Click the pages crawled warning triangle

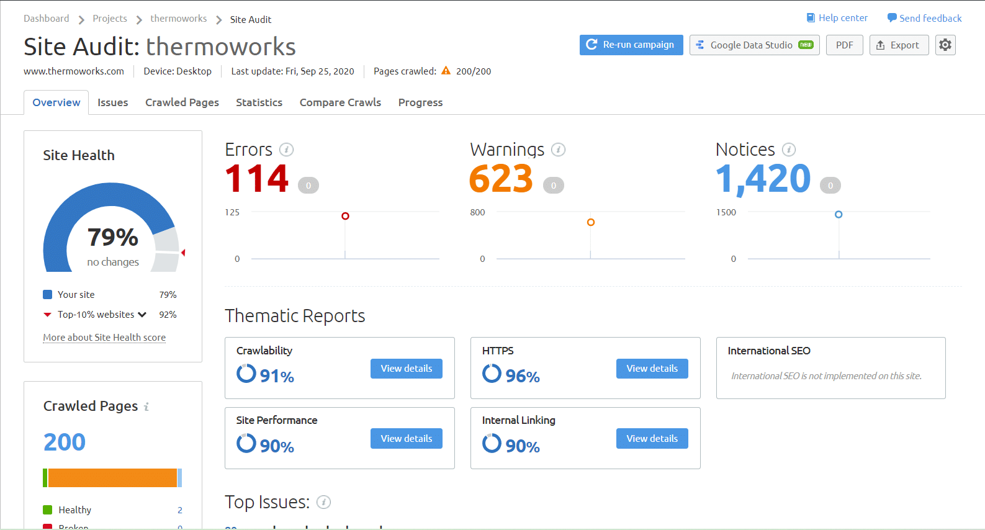point(446,71)
